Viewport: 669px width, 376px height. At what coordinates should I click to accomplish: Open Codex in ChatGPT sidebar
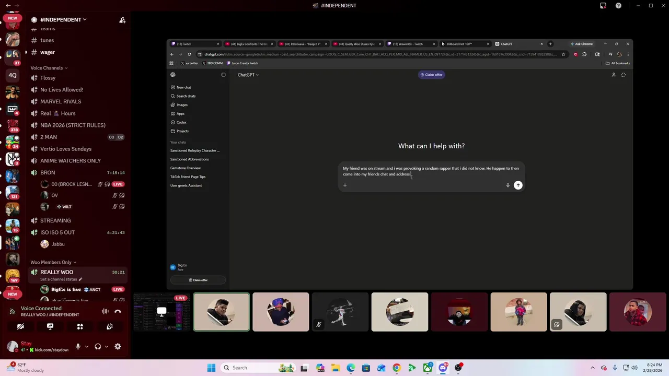click(x=179, y=122)
